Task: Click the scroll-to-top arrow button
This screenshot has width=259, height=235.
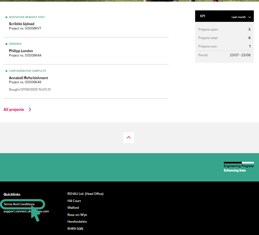Action: (129, 138)
